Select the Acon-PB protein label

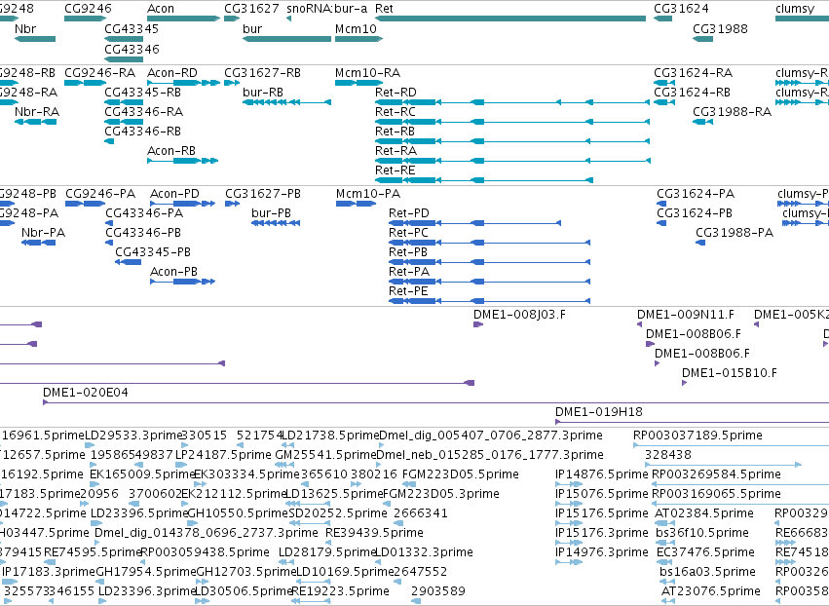pyautogui.click(x=173, y=272)
